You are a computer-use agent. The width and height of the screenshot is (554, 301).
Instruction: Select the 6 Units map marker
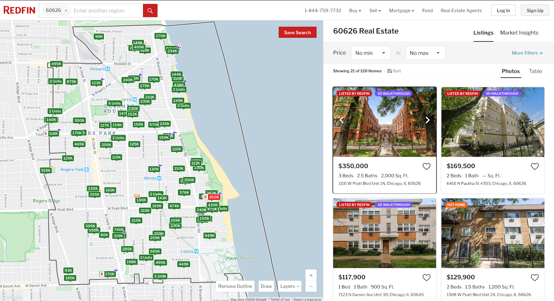(115, 103)
